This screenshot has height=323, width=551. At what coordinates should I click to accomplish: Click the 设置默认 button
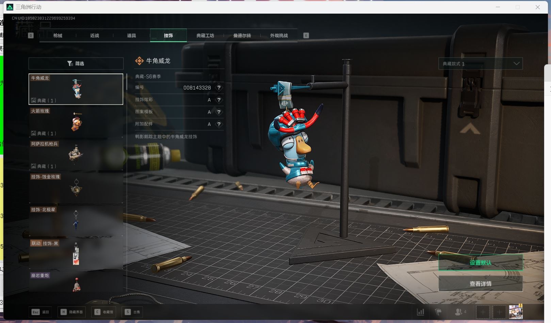tap(480, 262)
